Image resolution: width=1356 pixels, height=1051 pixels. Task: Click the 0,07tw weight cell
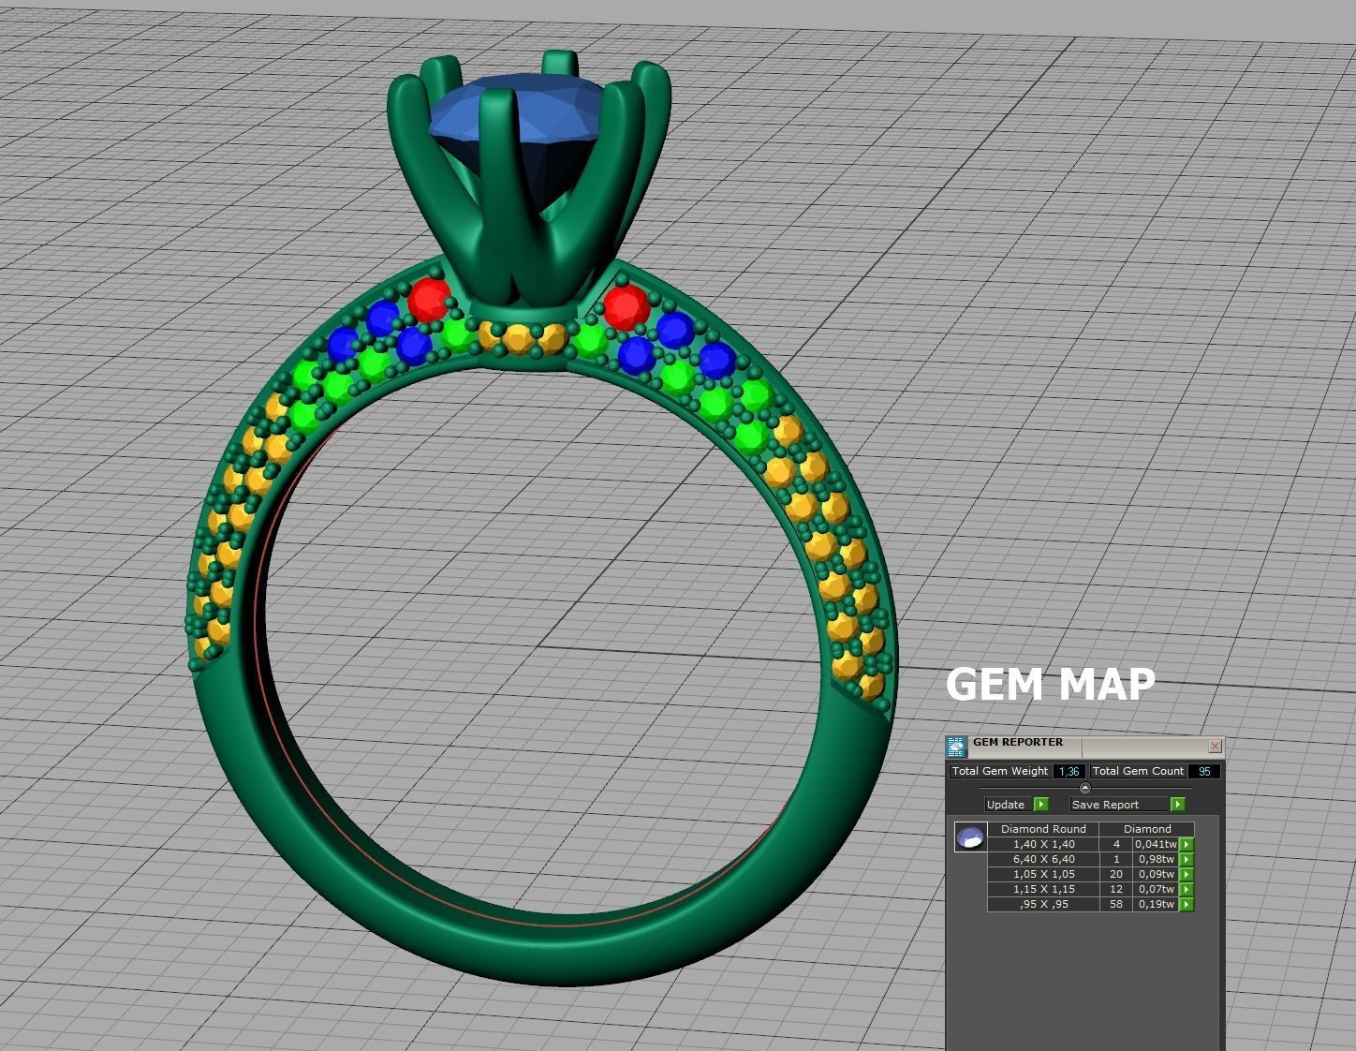pos(1156,889)
